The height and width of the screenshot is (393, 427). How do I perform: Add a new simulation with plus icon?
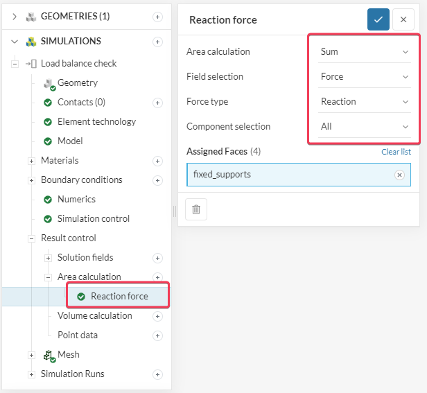(x=157, y=42)
